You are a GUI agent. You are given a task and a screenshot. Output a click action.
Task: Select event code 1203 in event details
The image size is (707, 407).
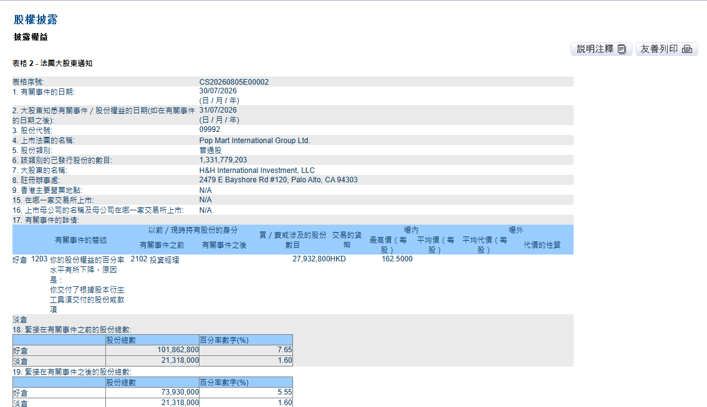39,260
